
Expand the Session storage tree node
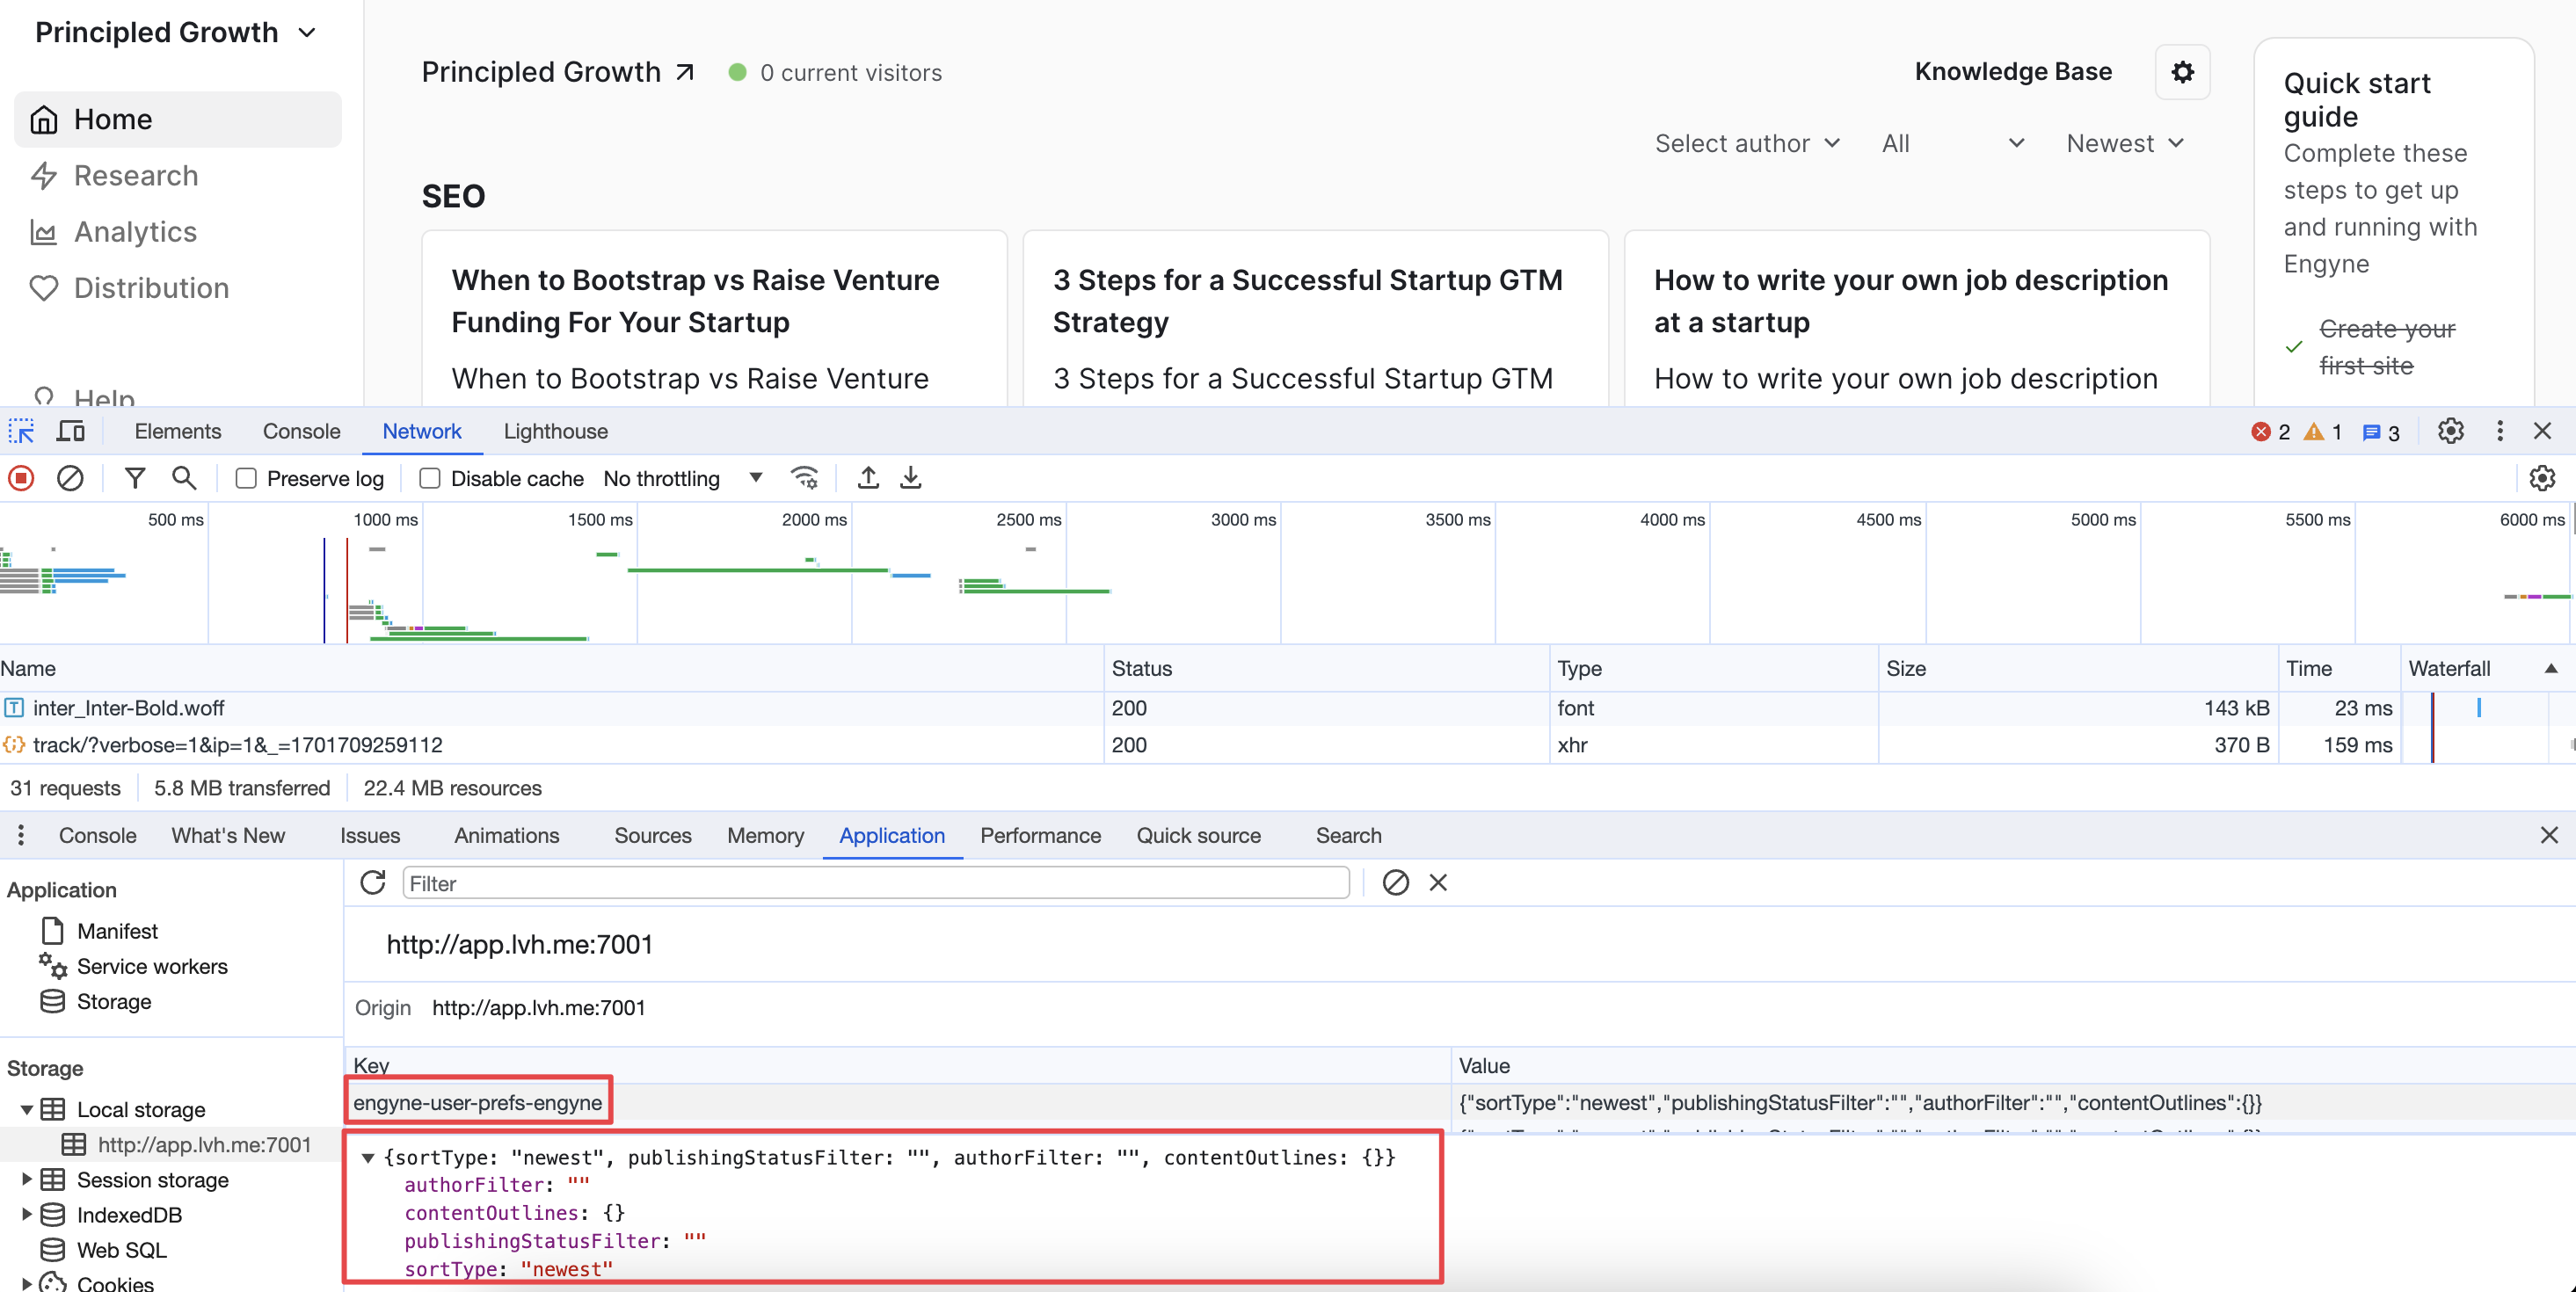click(x=27, y=1179)
